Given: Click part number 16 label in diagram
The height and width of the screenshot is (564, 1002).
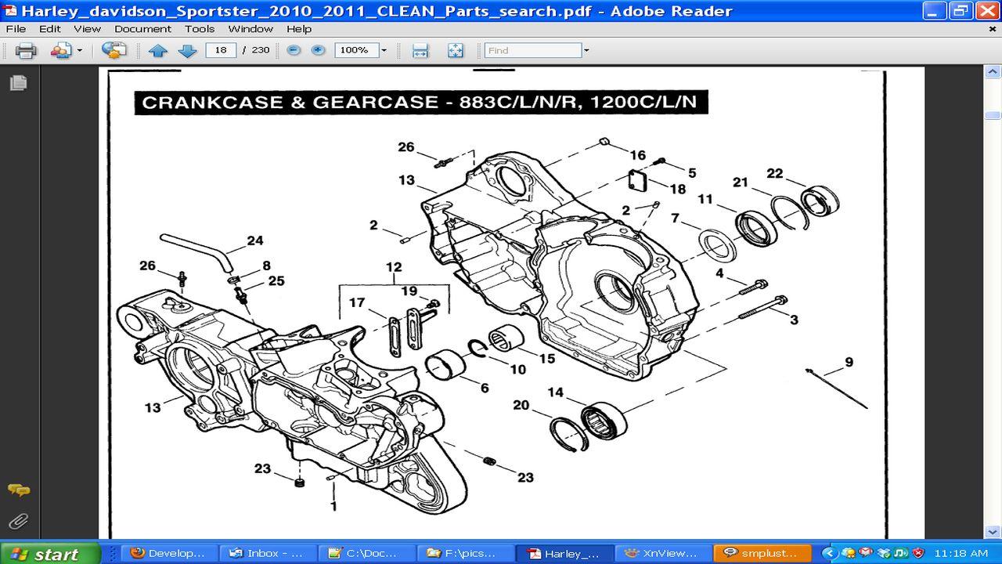Looking at the screenshot, I should (x=638, y=155).
